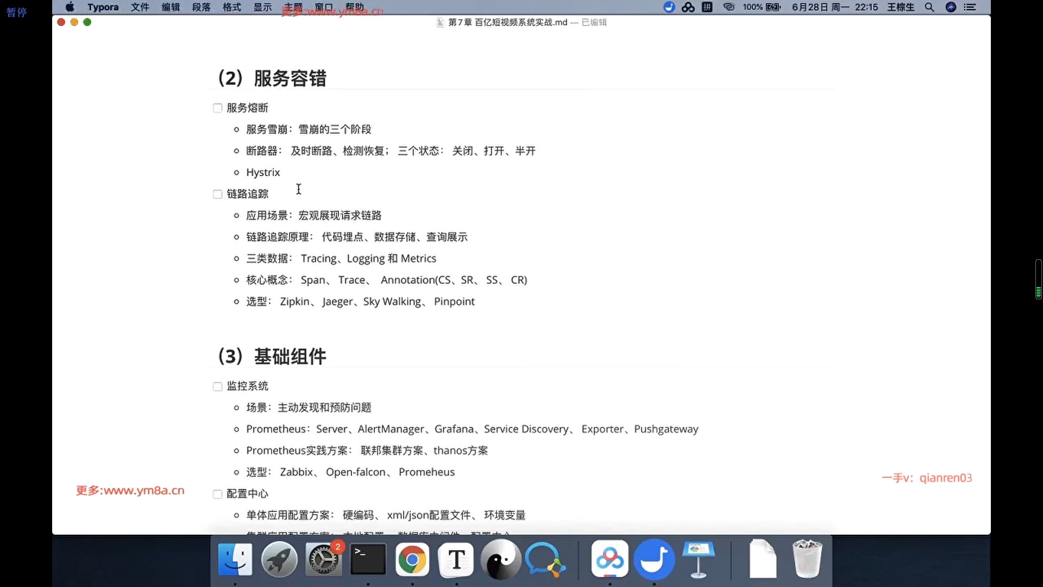Check the 服务熔断 task checkbox
This screenshot has height=587, width=1043.
217,108
